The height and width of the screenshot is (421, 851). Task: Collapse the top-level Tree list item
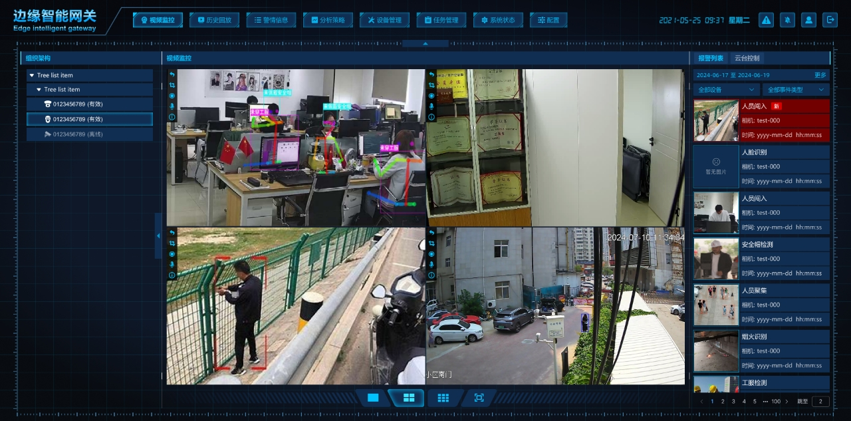[x=31, y=76]
